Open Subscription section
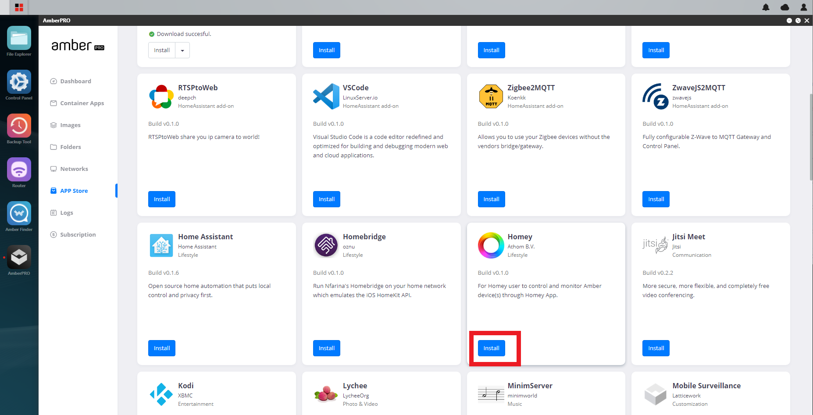The image size is (813, 415). point(78,234)
